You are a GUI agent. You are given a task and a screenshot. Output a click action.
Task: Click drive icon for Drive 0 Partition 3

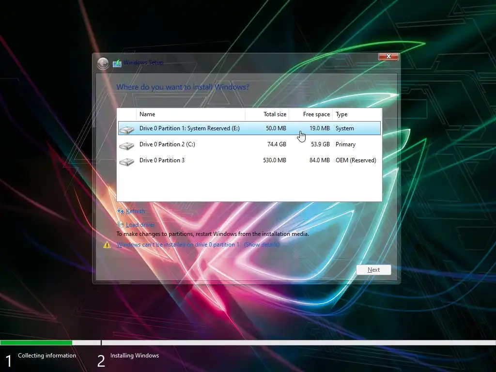127,162
